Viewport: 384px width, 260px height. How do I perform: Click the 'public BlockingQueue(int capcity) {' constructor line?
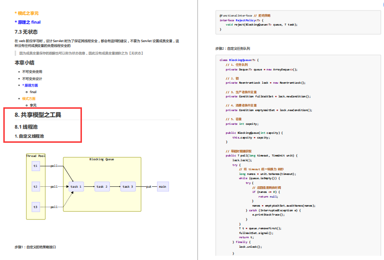[x=254, y=133]
